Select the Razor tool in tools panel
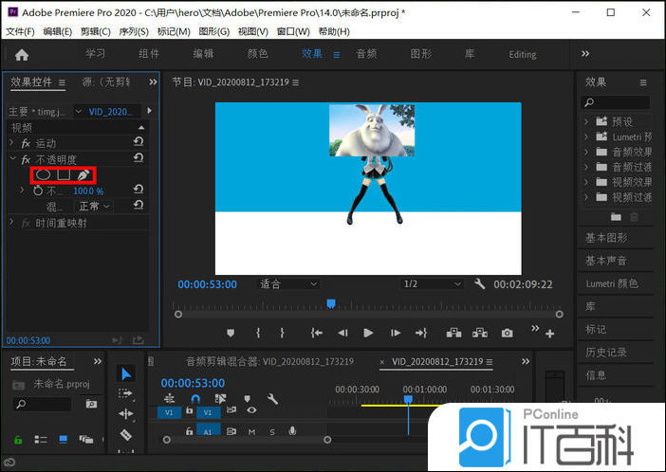Image resolution: width=666 pixels, height=472 pixels. point(126,435)
